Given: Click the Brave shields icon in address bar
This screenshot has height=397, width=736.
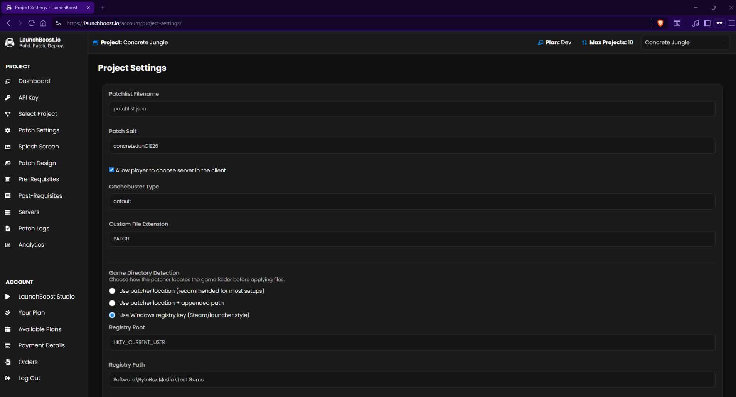Looking at the screenshot, I should (660, 23).
